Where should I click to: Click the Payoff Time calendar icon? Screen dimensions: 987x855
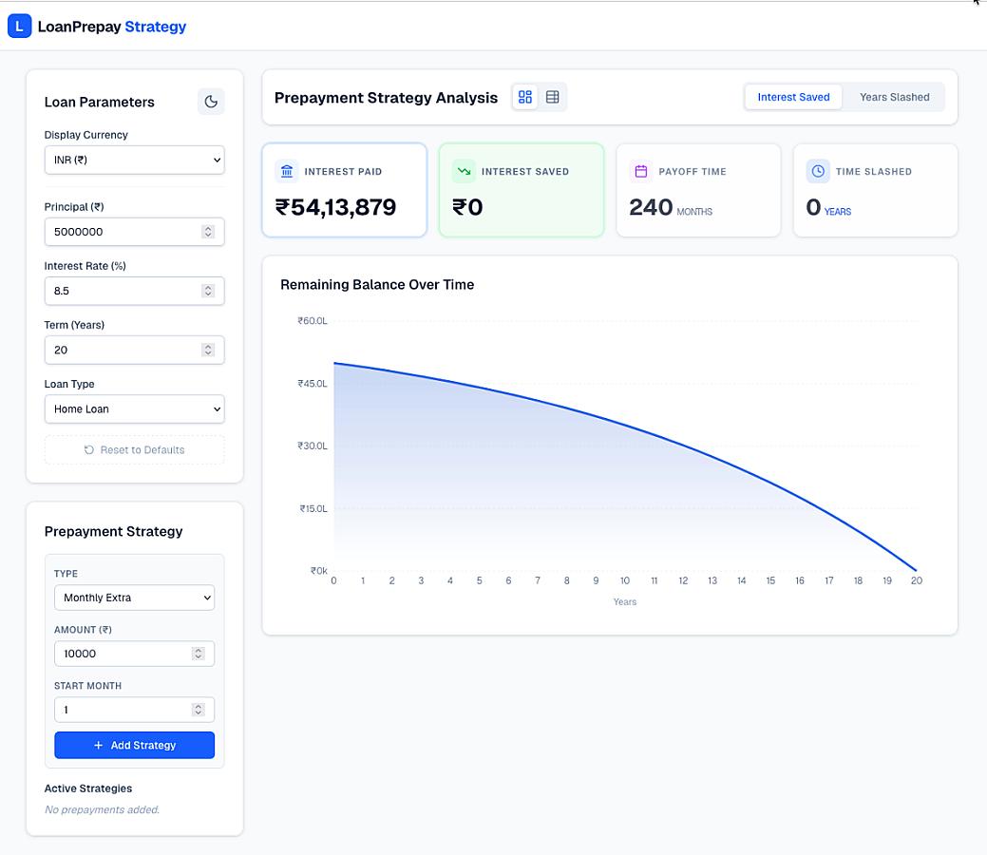(x=641, y=171)
